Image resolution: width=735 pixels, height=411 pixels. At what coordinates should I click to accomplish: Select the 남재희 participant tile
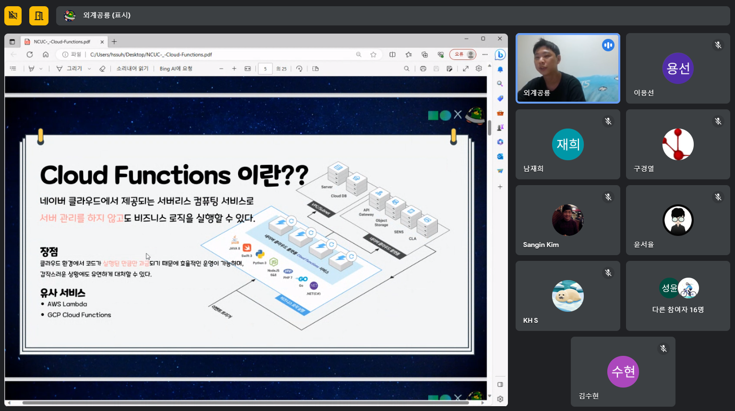[568, 144]
